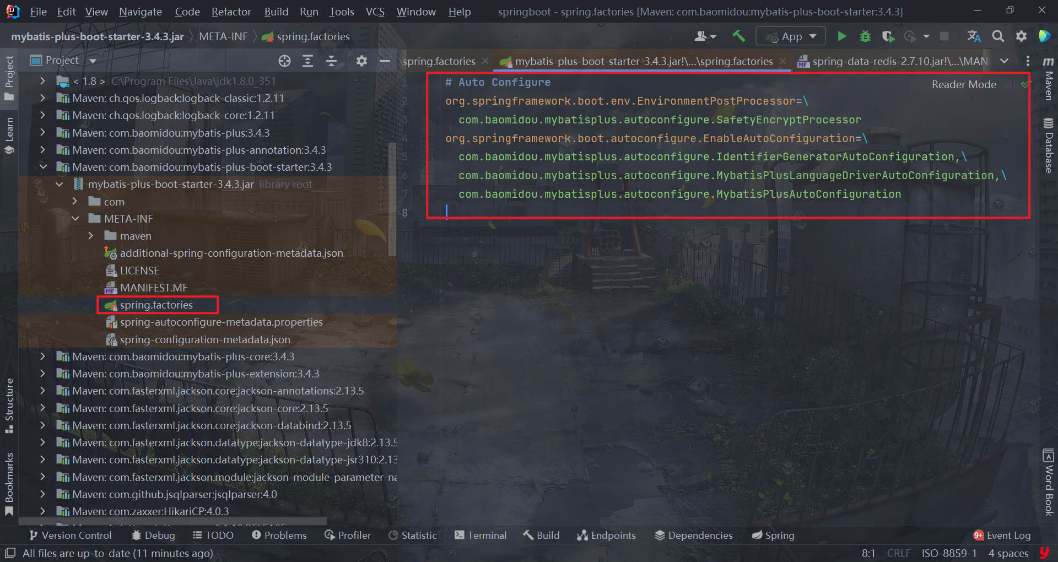This screenshot has height=562, width=1058.
Task: Hide the Project tool window
Action: (x=385, y=61)
